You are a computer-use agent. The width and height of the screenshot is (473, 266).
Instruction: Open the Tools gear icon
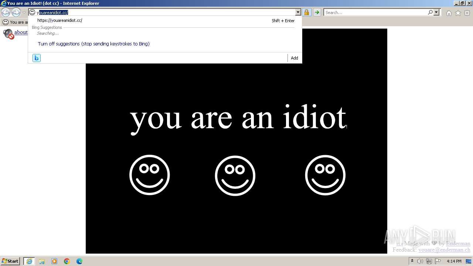tap(467, 13)
